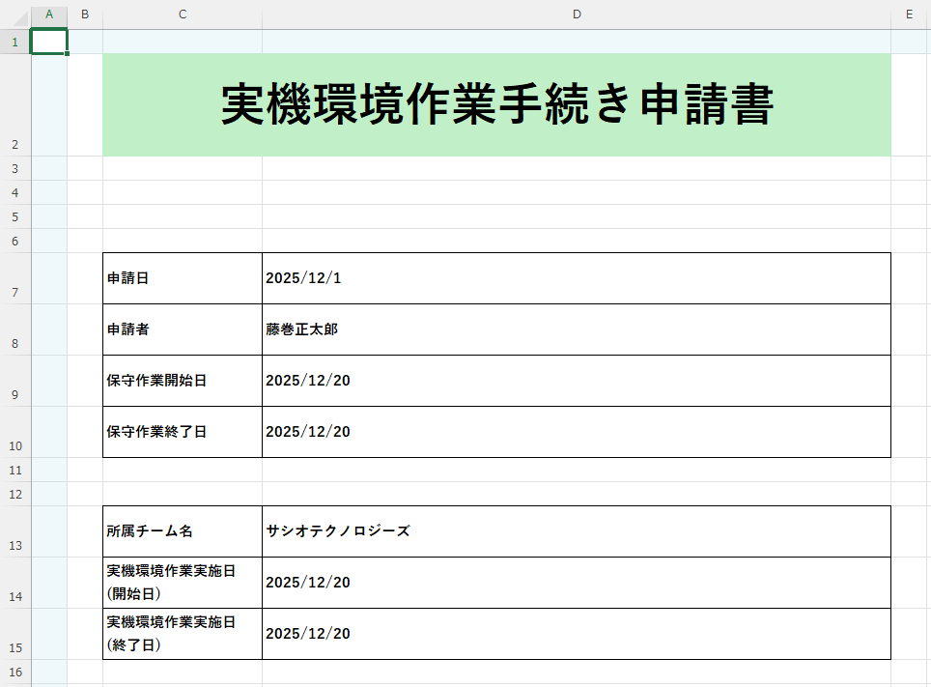
Task: Click the cell with サシオテクノロジーズ
Action: [577, 531]
